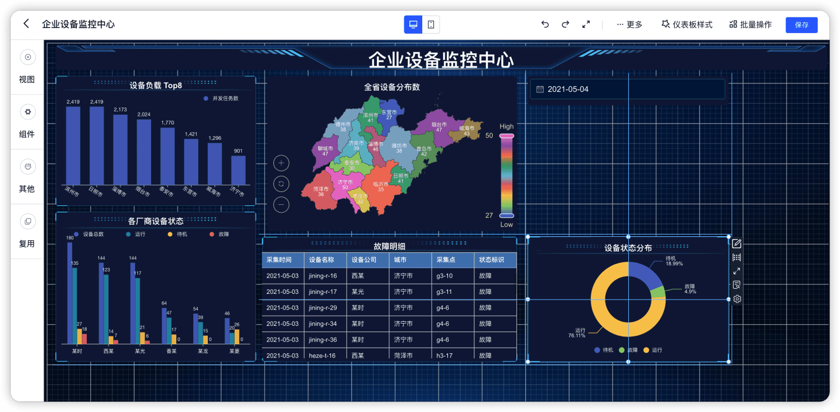Switch to mobile preview mode
Image resolution: width=840 pixels, height=412 pixels.
click(430, 25)
